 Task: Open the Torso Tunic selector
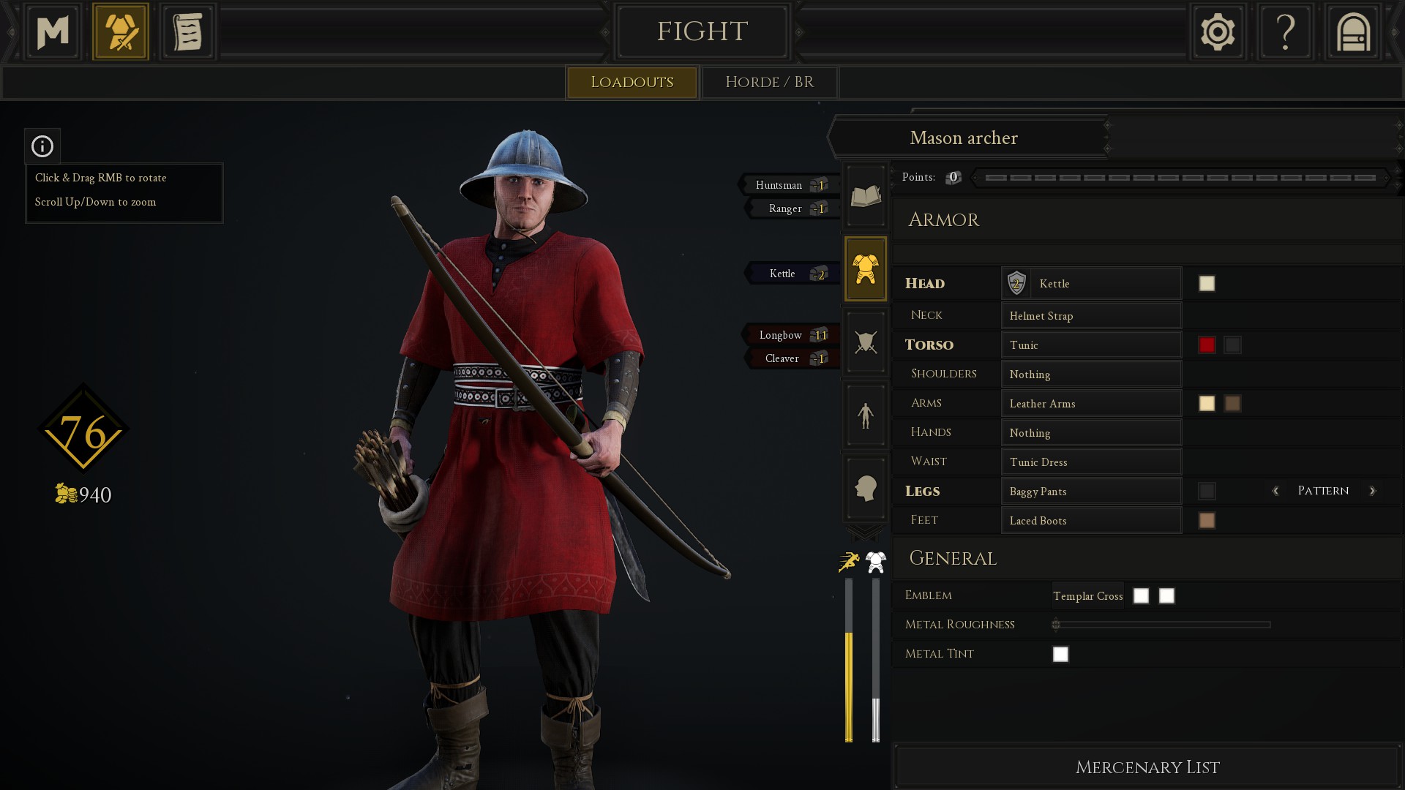click(1091, 345)
